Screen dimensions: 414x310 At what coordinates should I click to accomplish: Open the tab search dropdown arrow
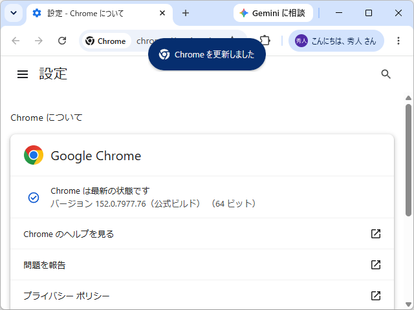coord(14,13)
